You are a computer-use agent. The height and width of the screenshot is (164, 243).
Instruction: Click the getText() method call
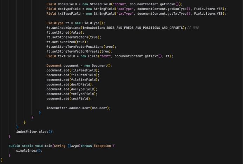tap(156, 56)
